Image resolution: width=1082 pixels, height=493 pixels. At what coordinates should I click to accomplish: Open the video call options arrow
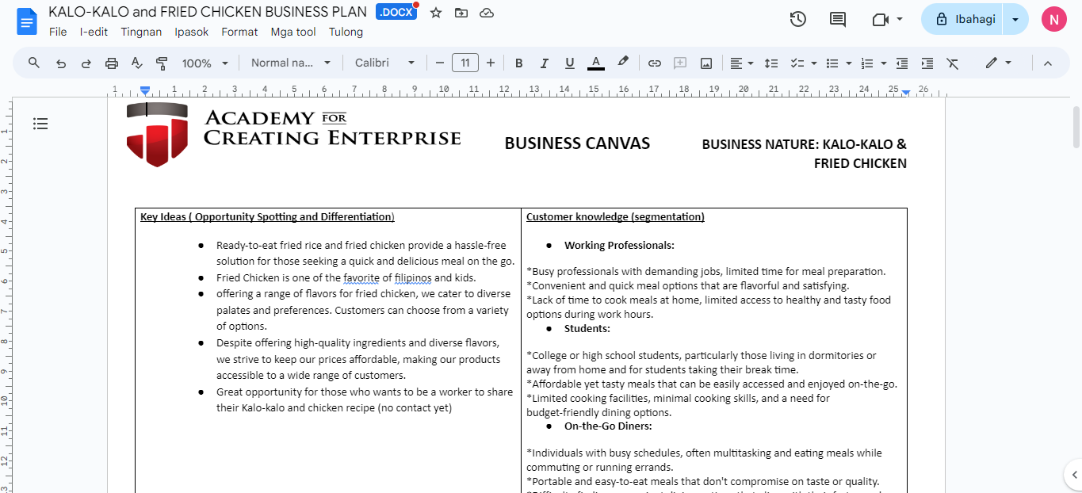click(900, 19)
